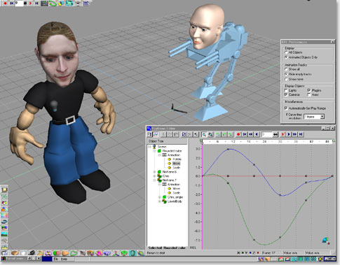The image size is (340, 265).
Task: Click the zoom magnifier icon in Keyframe Editor
Action: (204, 134)
